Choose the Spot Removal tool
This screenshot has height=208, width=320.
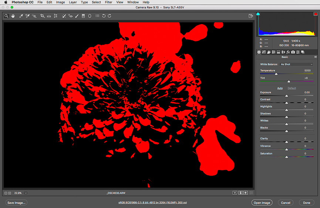tap(64, 16)
